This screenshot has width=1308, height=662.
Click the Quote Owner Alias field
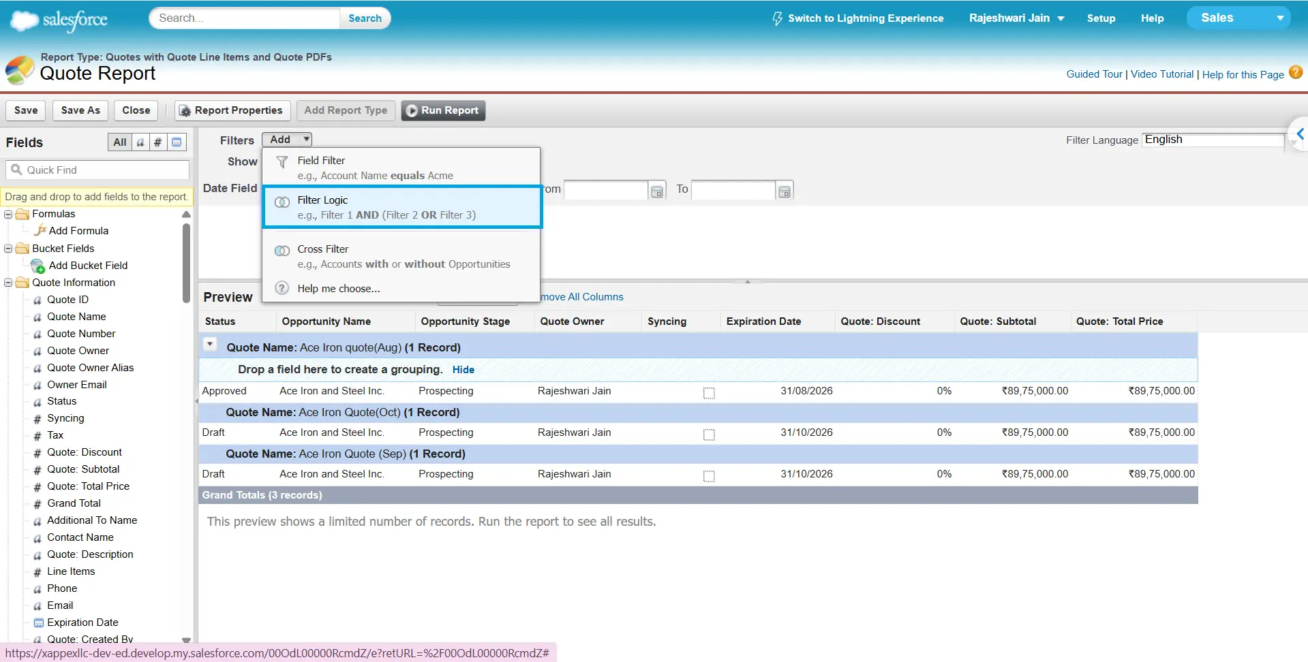tap(90, 368)
